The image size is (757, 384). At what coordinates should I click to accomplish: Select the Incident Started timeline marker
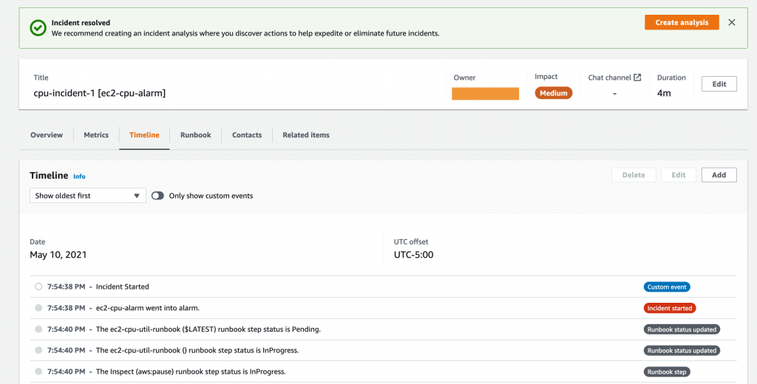(38, 287)
